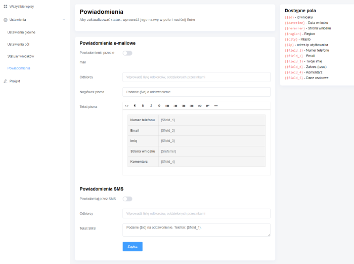The width and height of the screenshot is (354, 264).
Task: Enable the Powiadamiaj przez SMS switch
Action: point(127,199)
